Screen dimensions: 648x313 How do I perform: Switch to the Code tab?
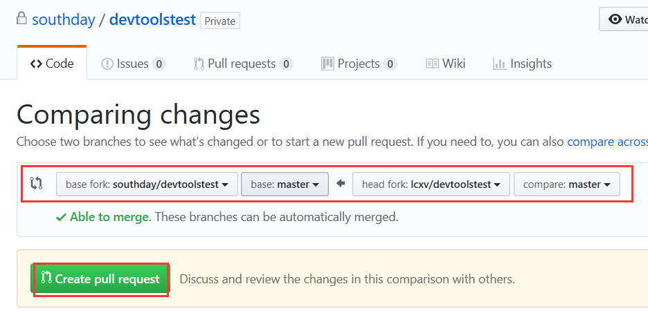(52, 63)
